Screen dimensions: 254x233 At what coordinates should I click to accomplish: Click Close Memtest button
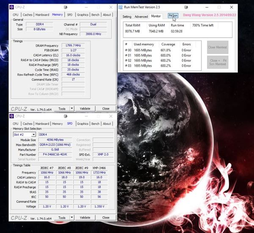pos(218,47)
